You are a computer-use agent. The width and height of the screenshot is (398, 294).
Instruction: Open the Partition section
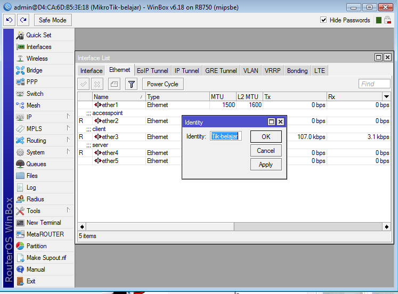click(x=44, y=246)
